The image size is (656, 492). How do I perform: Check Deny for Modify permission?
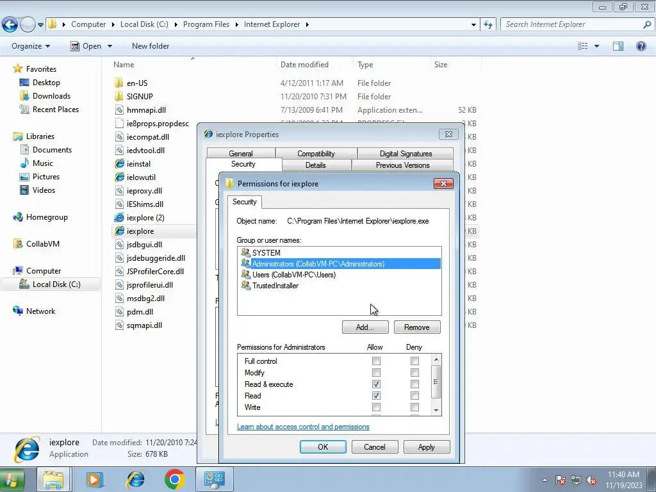pos(414,373)
